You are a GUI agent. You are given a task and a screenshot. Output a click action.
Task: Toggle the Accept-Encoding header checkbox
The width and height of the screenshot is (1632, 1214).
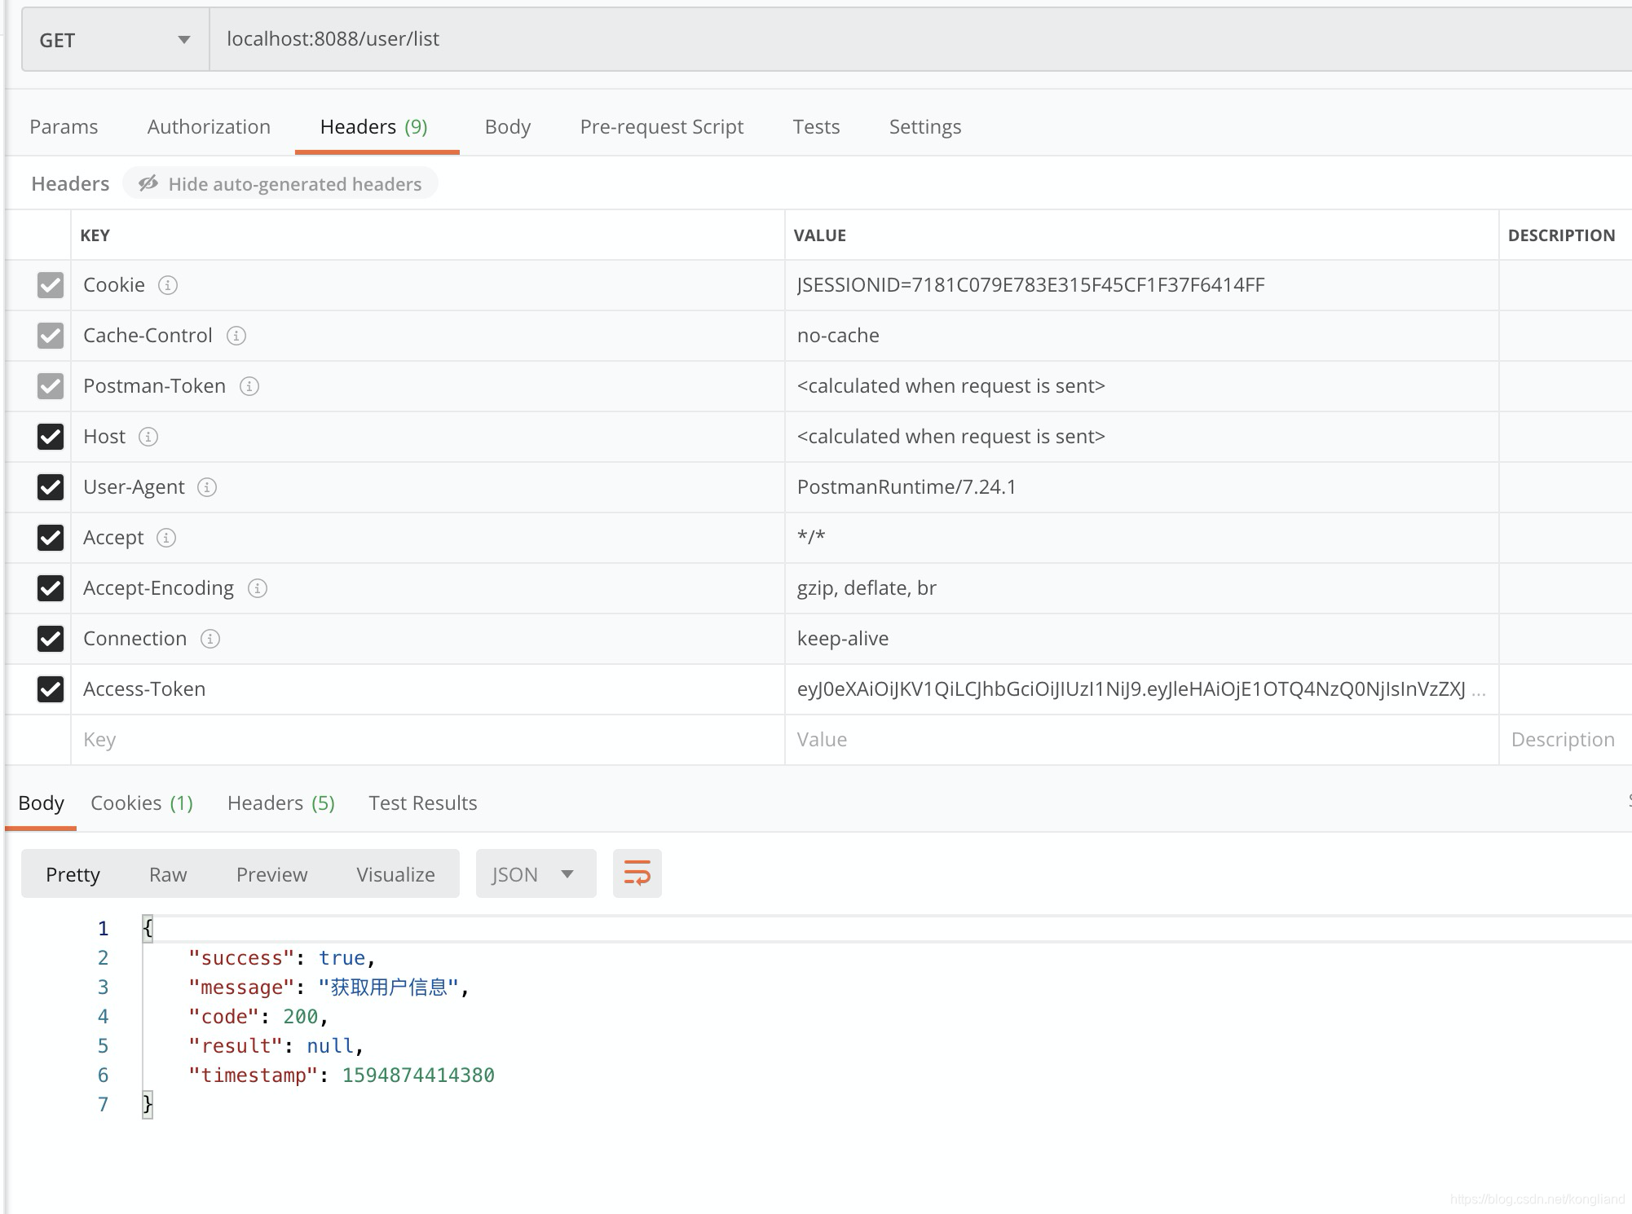[x=51, y=588]
